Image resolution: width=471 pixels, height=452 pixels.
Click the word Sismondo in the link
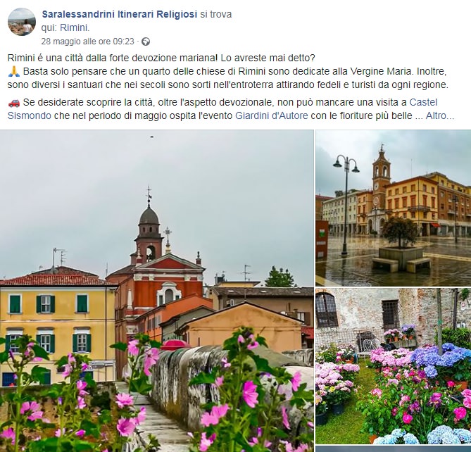click(29, 115)
